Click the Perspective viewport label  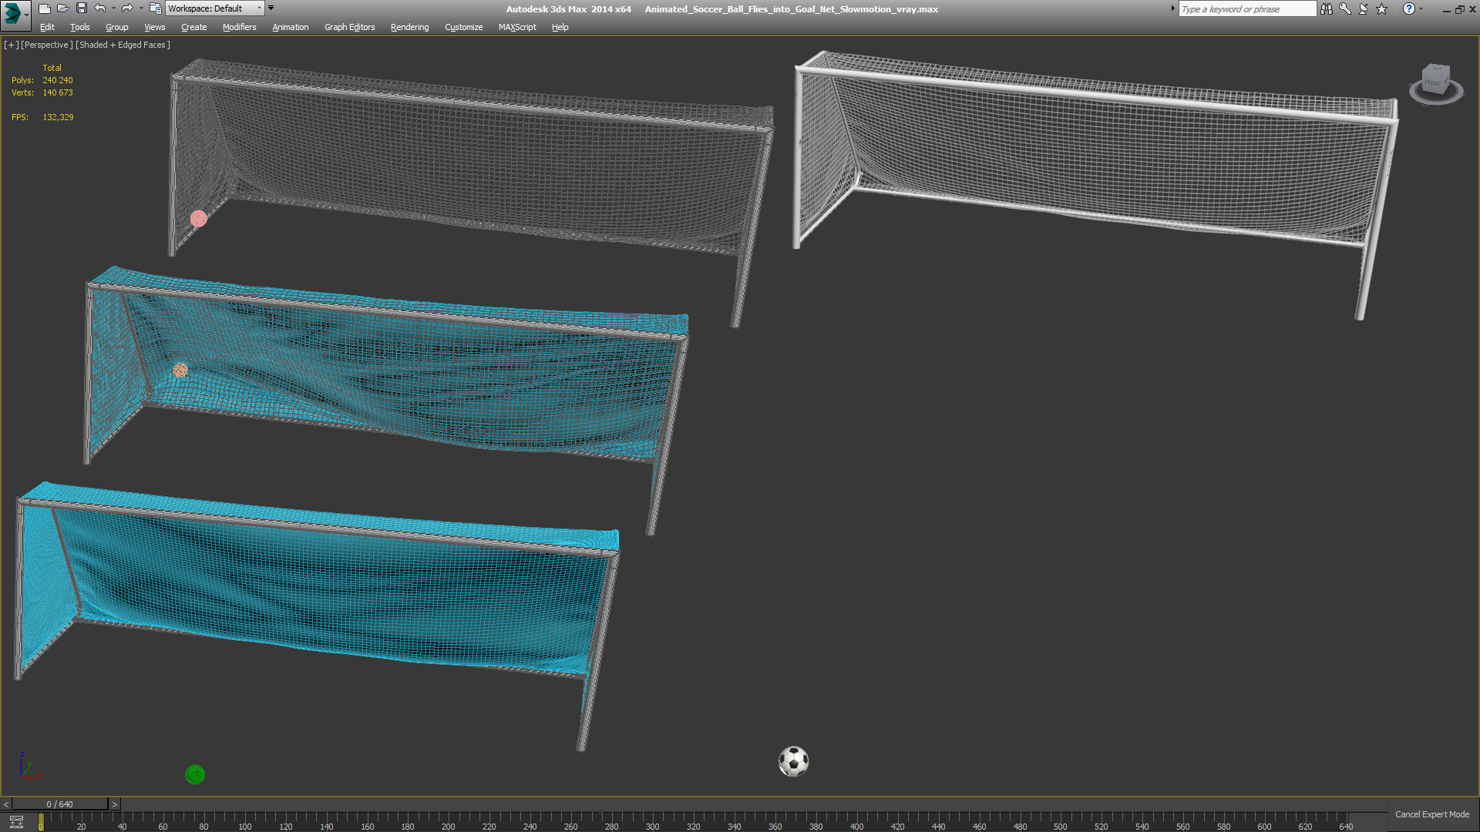click(x=46, y=45)
